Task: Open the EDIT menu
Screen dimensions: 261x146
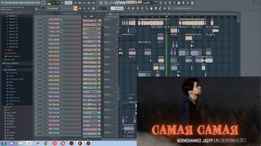Action: [7, 3]
